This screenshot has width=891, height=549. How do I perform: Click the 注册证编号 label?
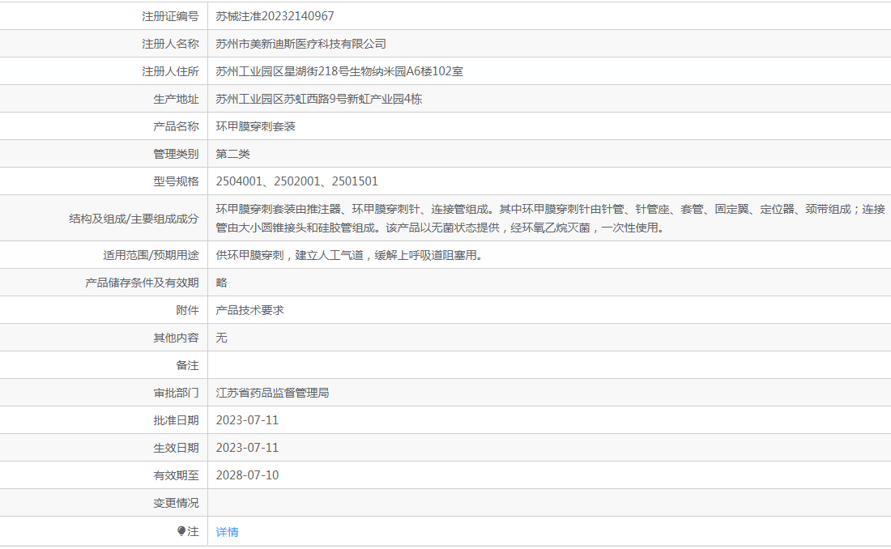point(170,16)
